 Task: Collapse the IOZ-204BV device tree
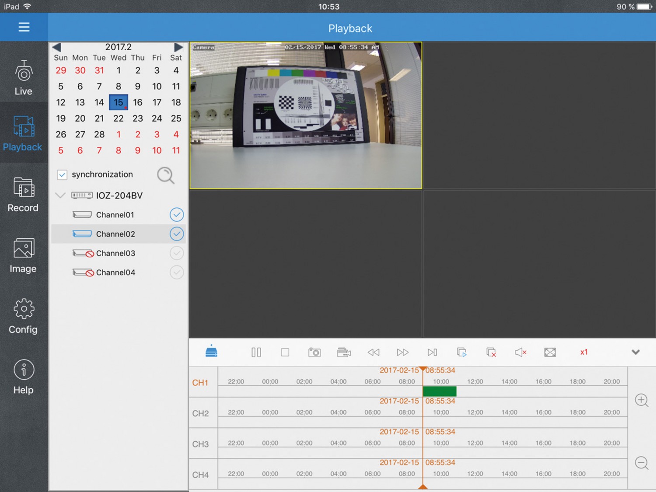[60, 195]
